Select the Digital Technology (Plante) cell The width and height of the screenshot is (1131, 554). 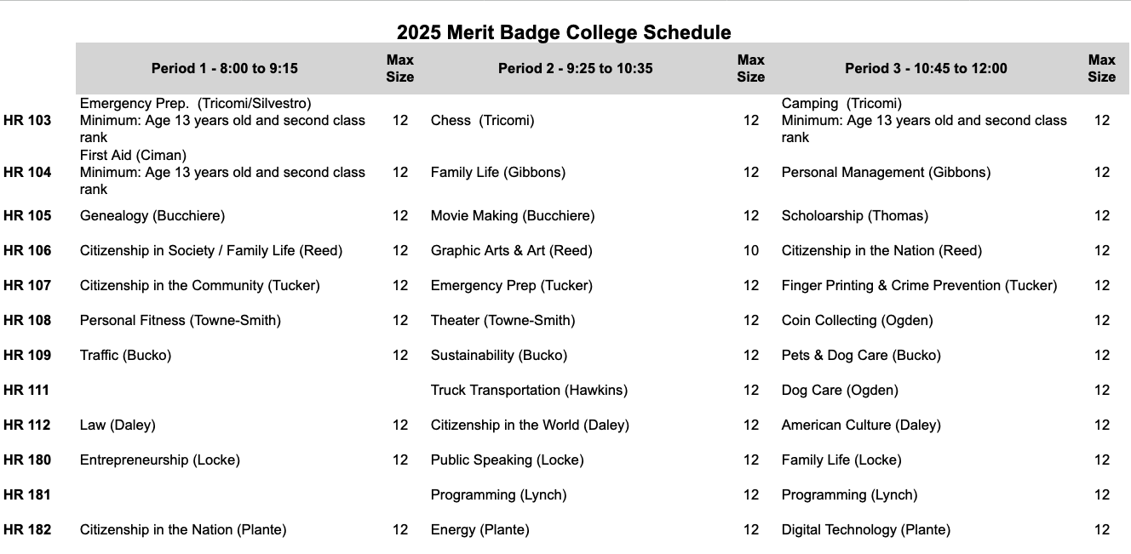(865, 530)
